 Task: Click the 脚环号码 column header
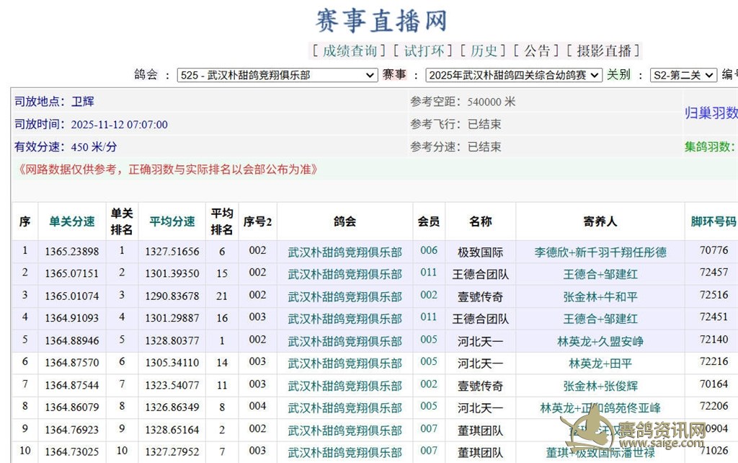(713, 221)
